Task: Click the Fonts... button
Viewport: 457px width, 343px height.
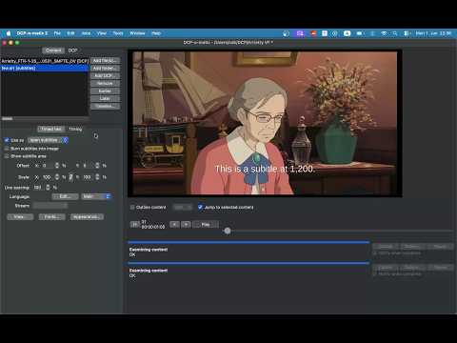Action: [x=52, y=217]
